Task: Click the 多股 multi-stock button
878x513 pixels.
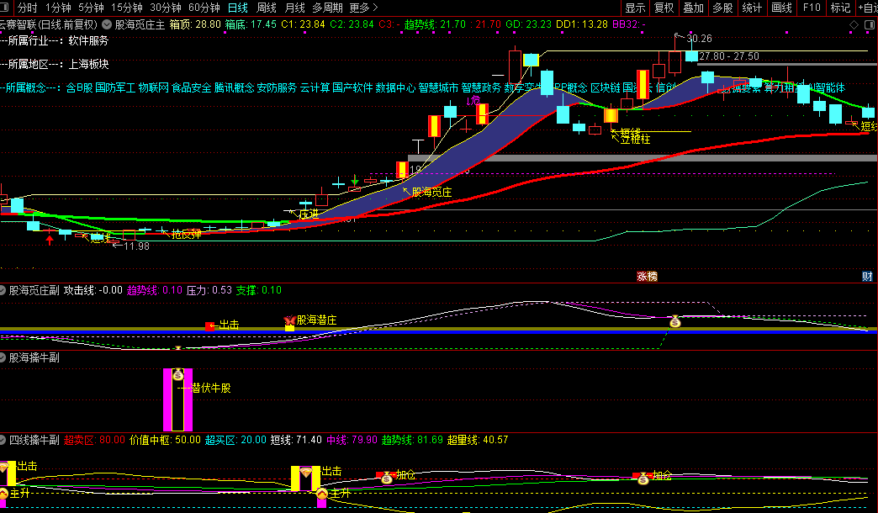Action: click(722, 8)
